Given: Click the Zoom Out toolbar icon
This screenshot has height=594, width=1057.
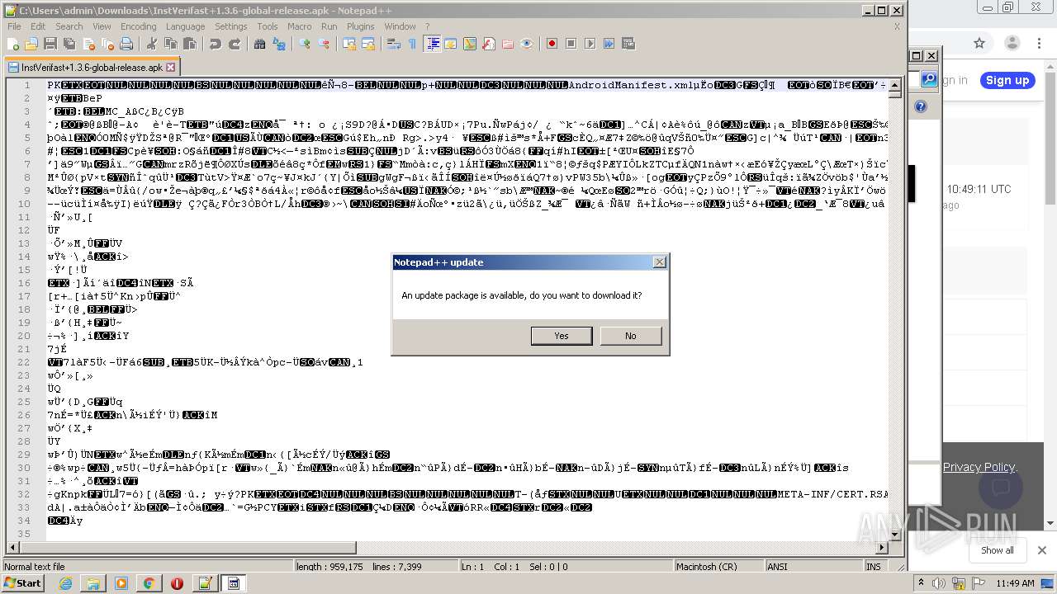Looking at the screenshot, I should pos(324,44).
